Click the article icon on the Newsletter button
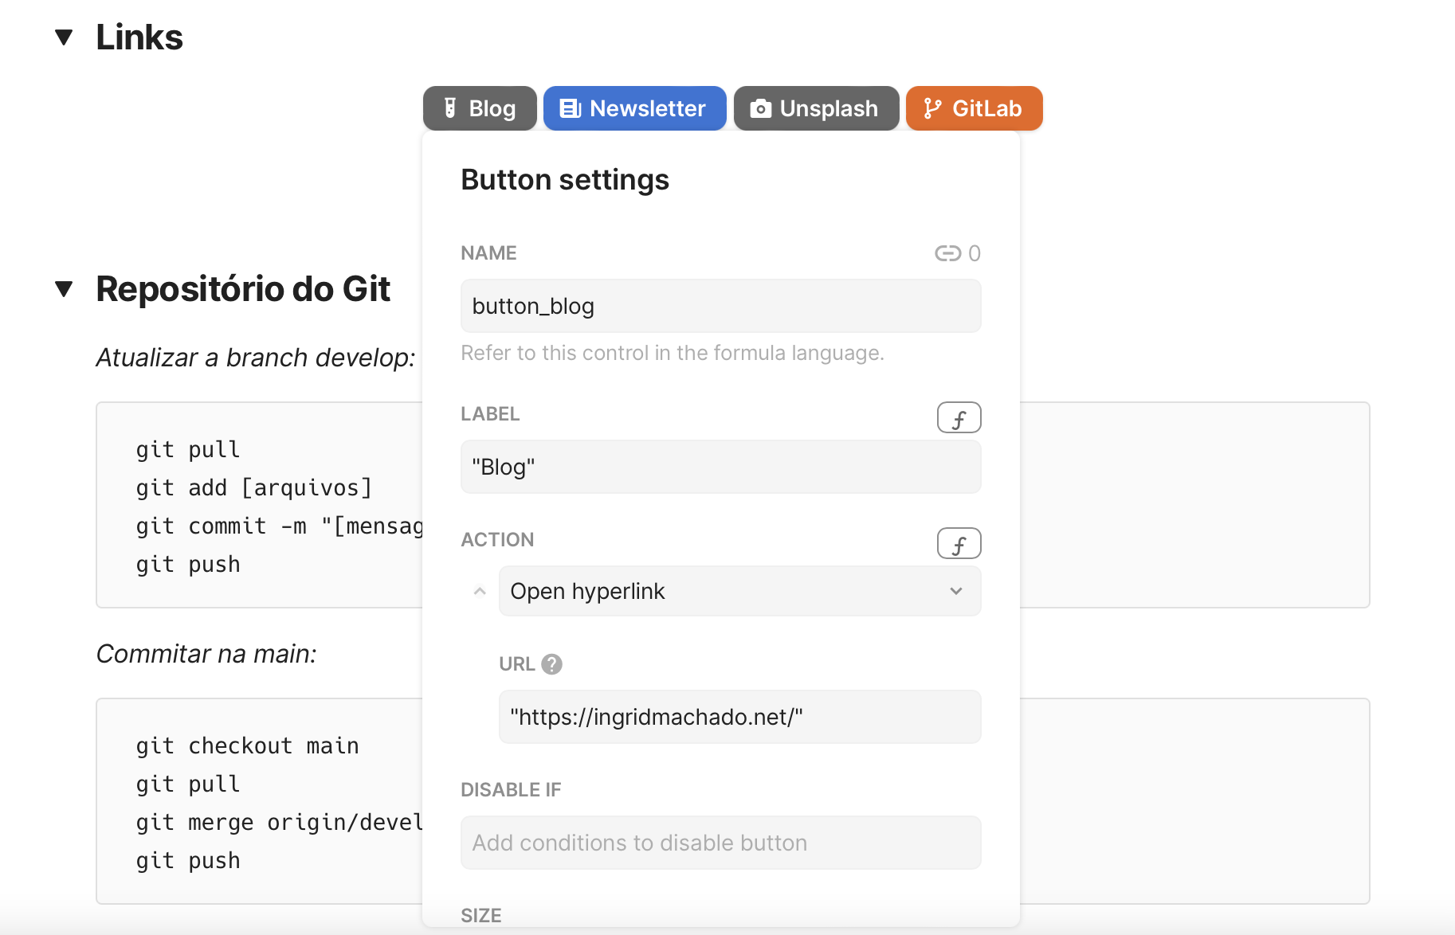Screen dimensions: 1455x935 click(571, 108)
